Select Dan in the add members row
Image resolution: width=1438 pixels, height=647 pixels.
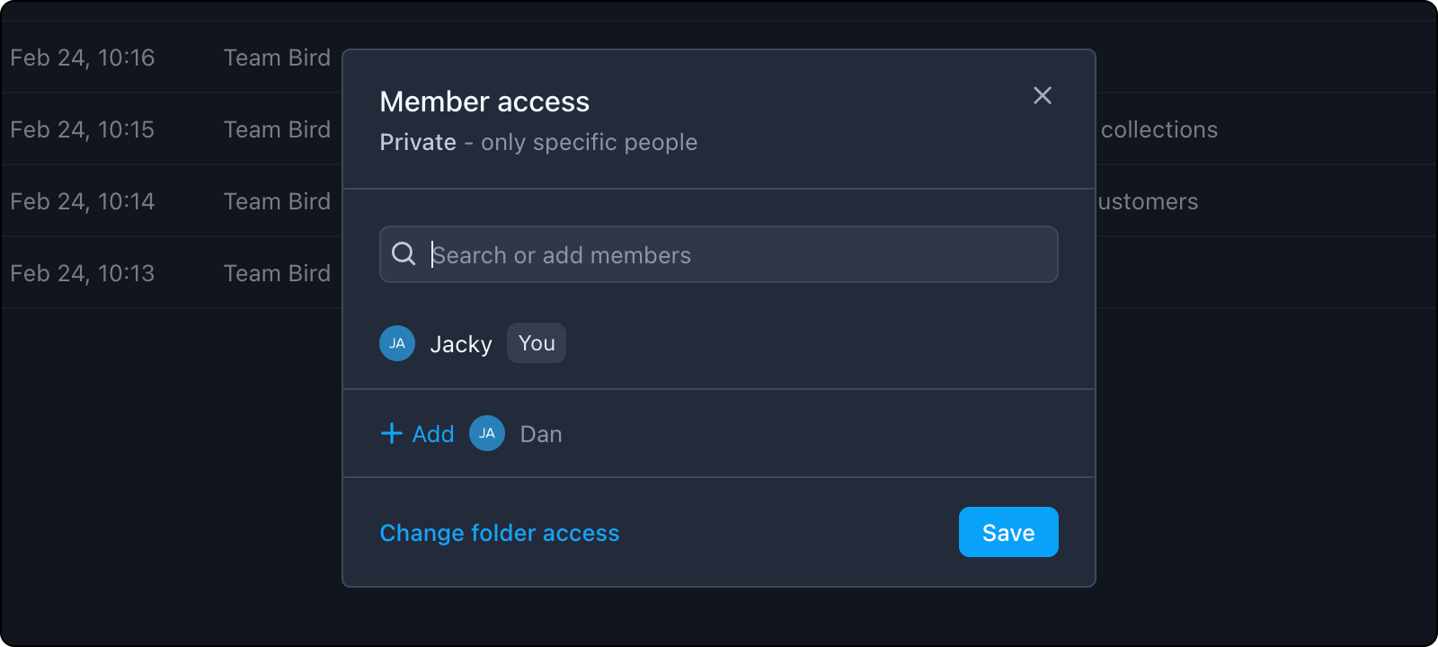pos(540,433)
